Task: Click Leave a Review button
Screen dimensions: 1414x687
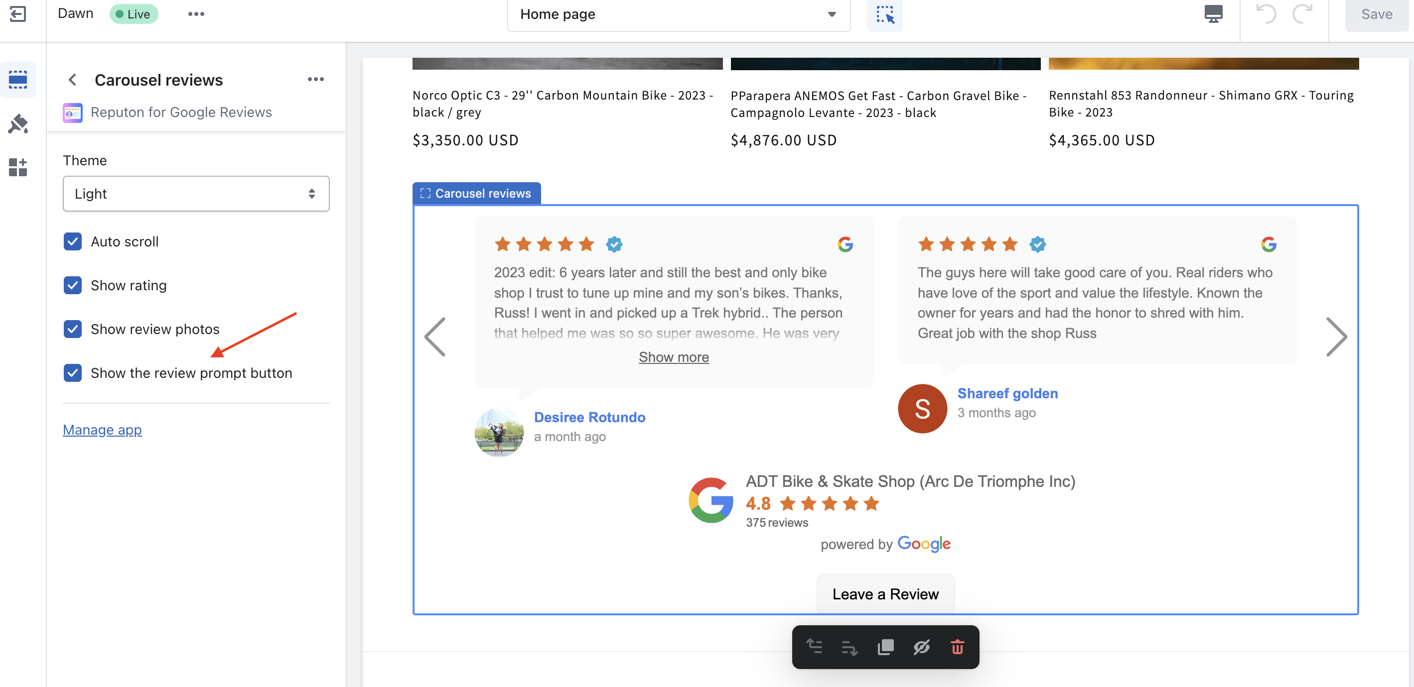Action: pos(885,594)
